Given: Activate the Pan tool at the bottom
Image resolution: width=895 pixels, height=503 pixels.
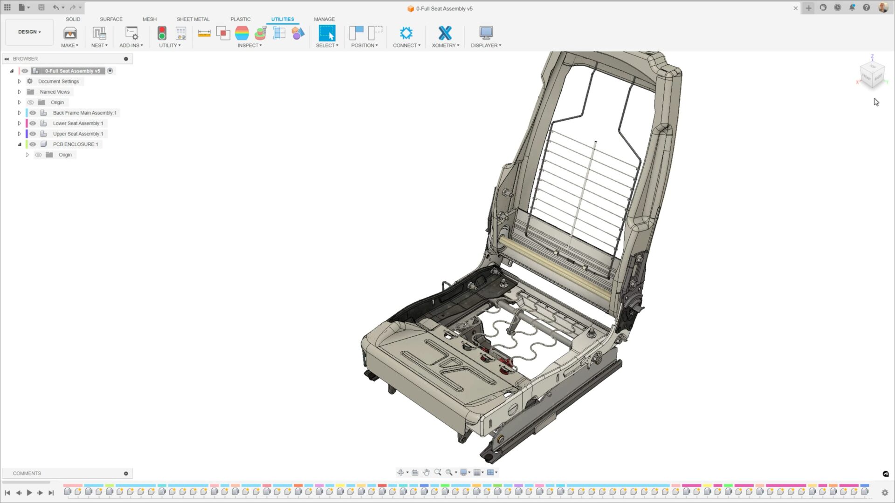Looking at the screenshot, I should (x=426, y=472).
